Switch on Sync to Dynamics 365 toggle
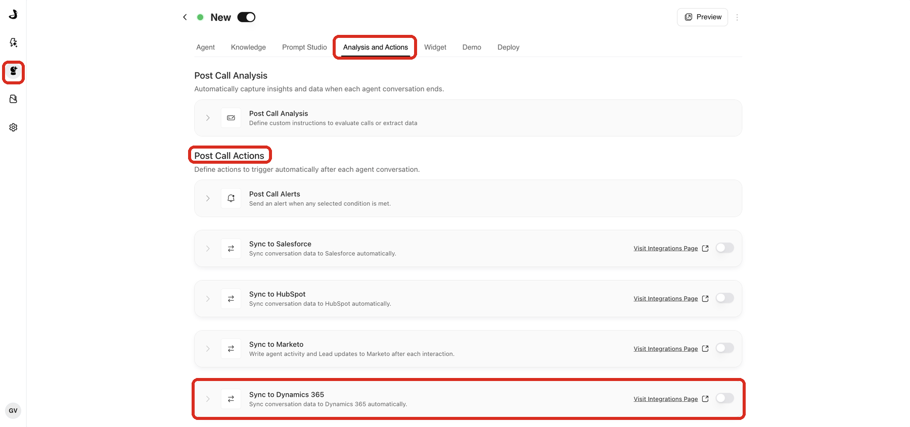 click(x=724, y=398)
